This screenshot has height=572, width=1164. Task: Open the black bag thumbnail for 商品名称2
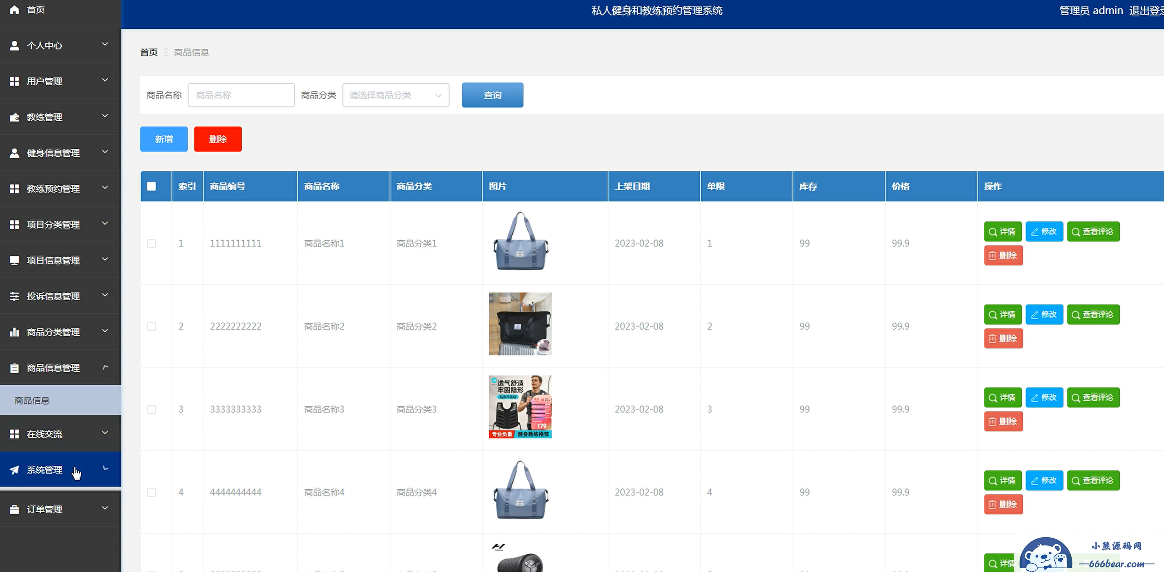tap(520, 324)
